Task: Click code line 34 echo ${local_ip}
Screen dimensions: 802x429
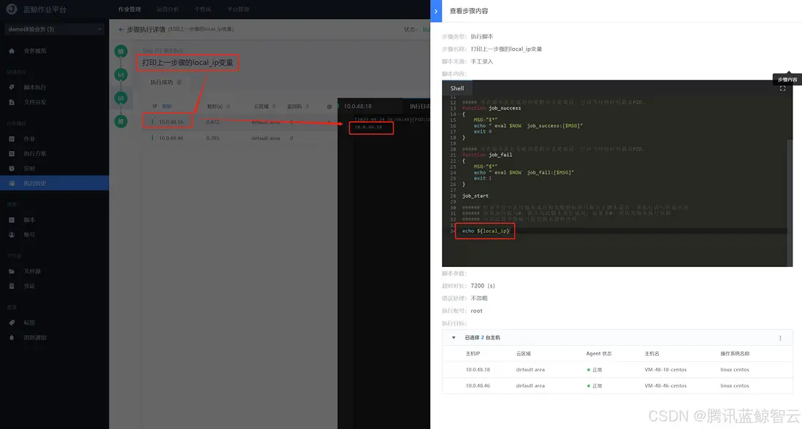Action: point(486,231)
